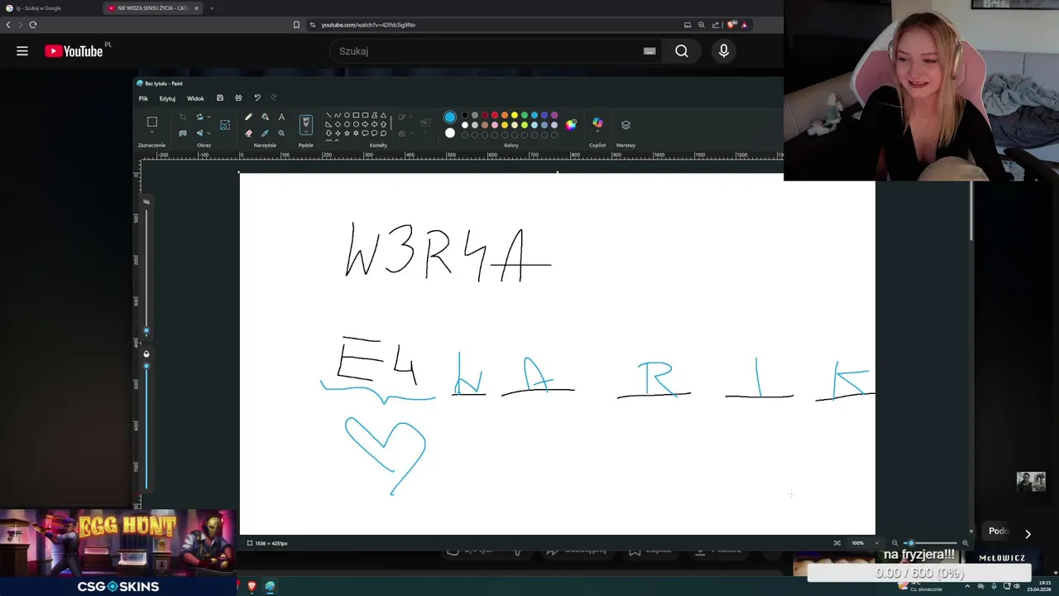1059x596 pixels.
Task: Pick the red color swatch
Action: [495, 115]
